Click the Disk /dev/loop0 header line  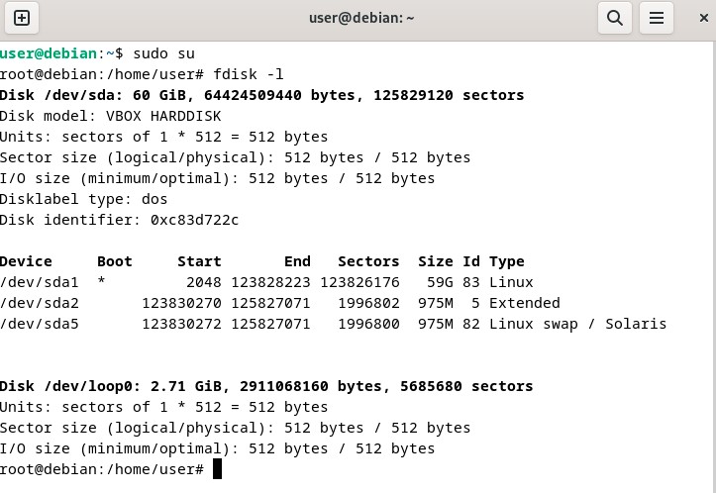266,386
